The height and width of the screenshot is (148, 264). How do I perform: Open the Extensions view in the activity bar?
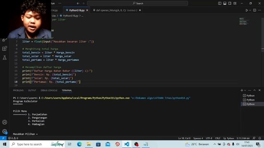pos(5,49)
